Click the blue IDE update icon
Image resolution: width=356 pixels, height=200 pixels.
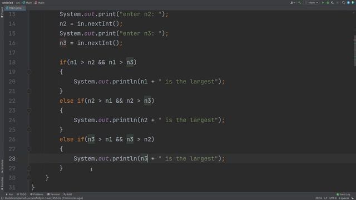(x=348, y=3)
